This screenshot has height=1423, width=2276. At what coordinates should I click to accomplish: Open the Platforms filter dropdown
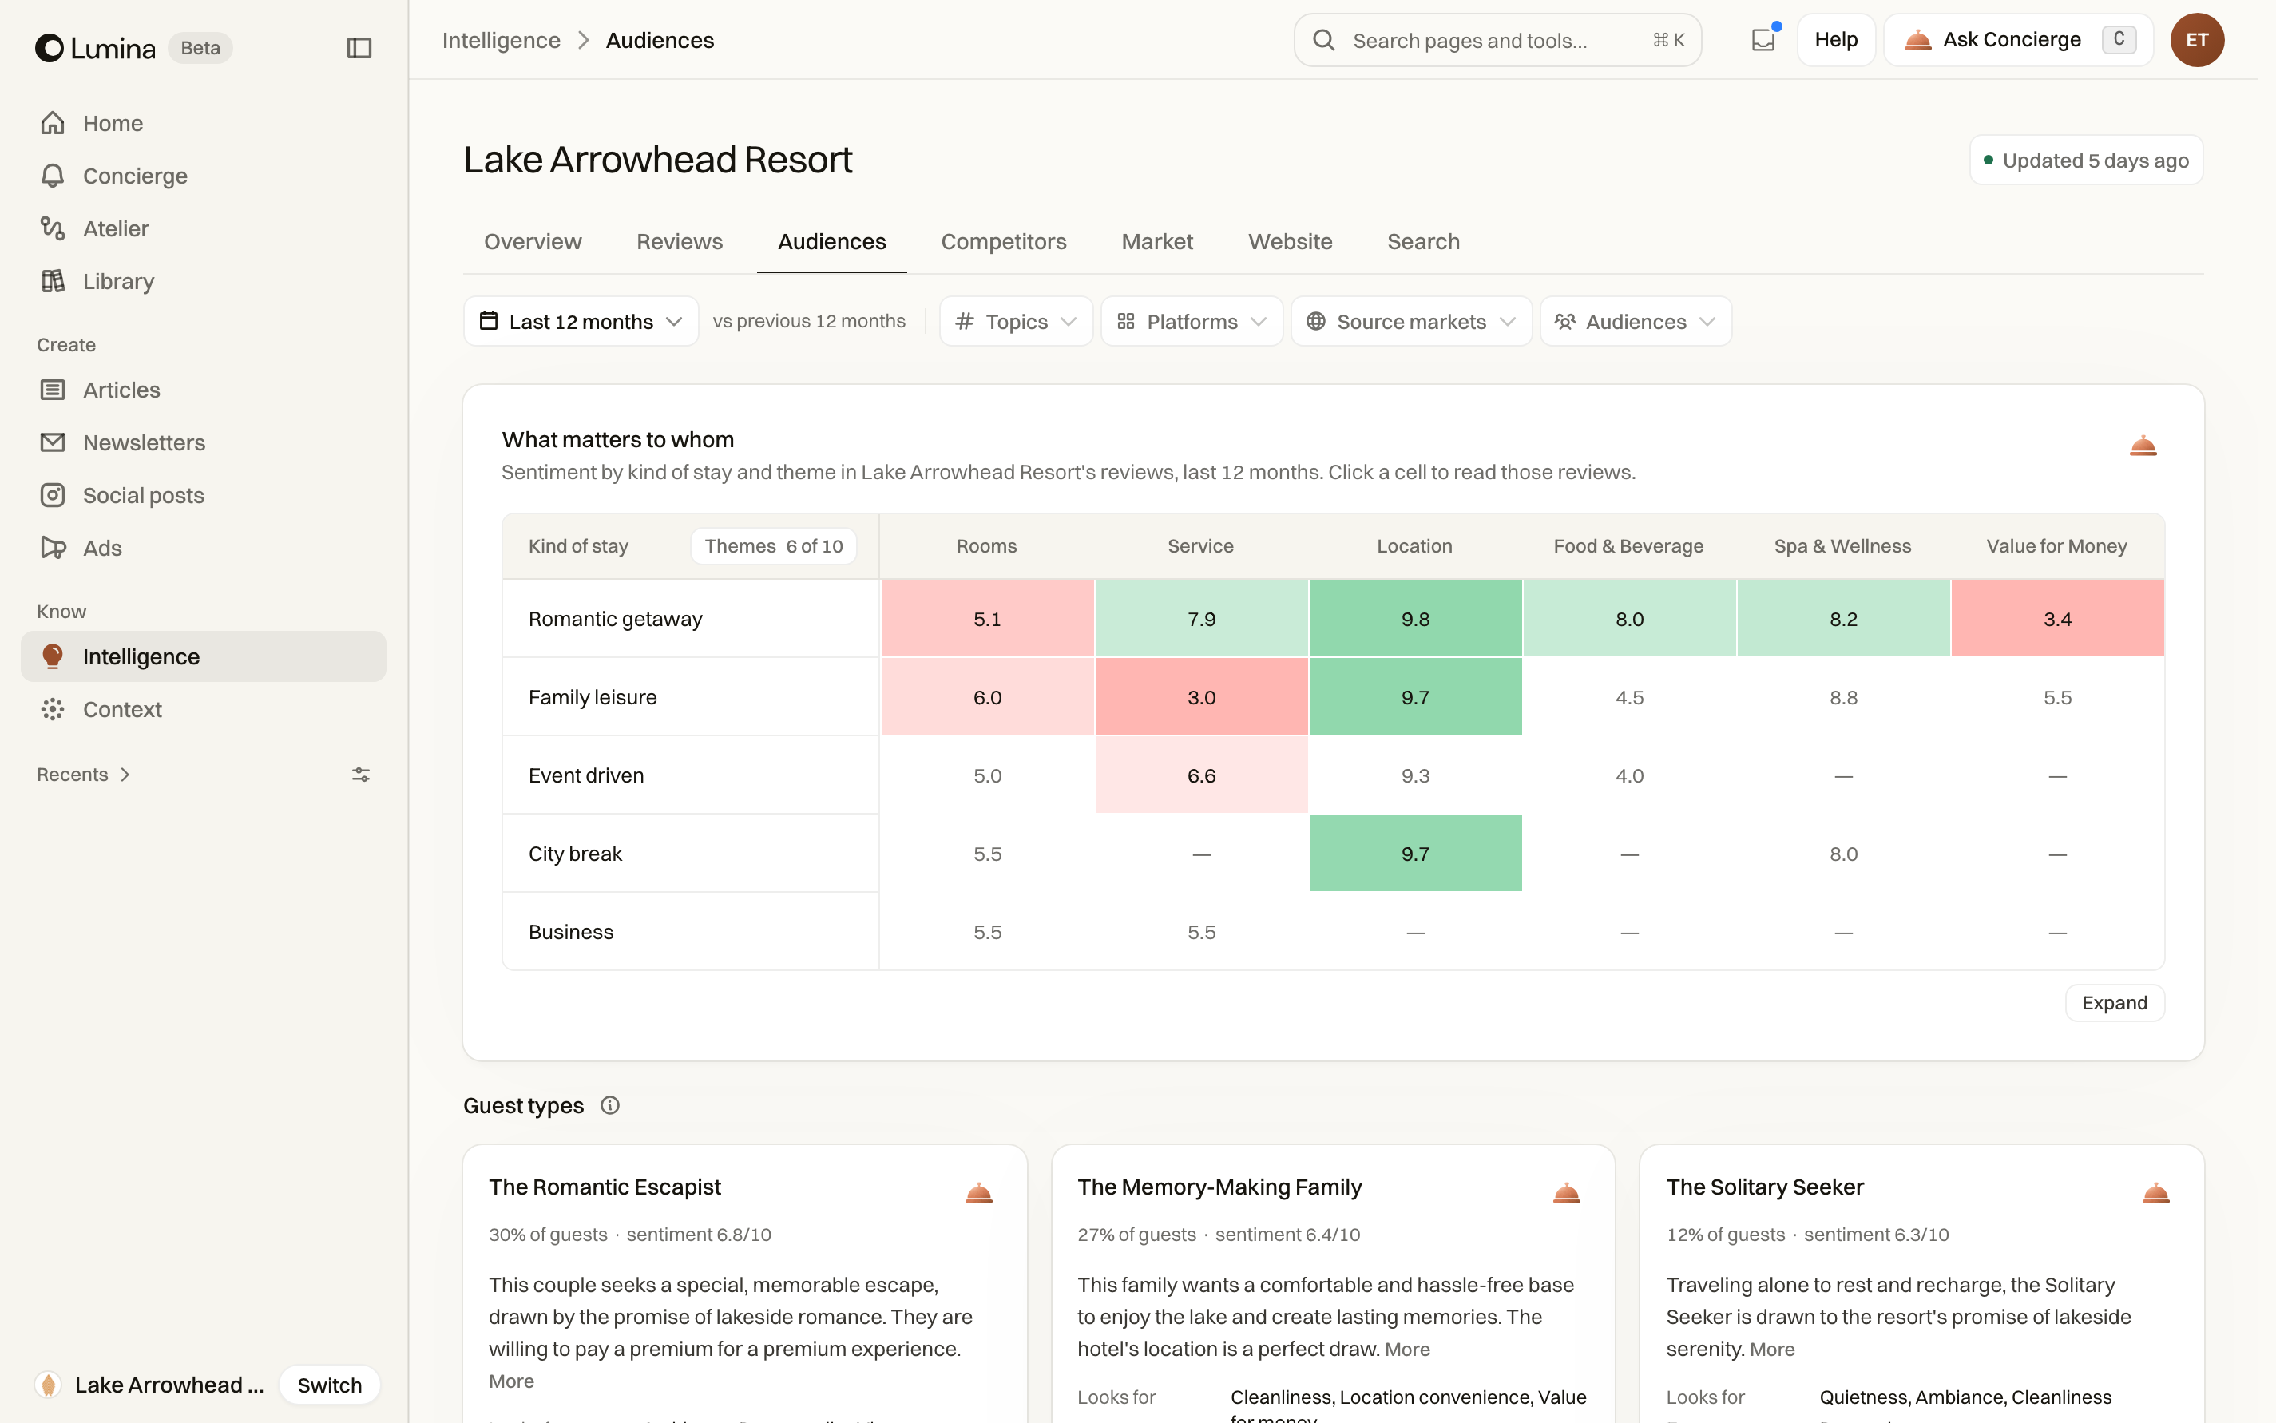[x=1192, y=322]
